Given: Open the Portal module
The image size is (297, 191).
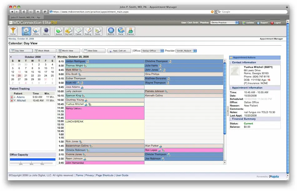Looking at the screenshot, I should pos(121,31).
